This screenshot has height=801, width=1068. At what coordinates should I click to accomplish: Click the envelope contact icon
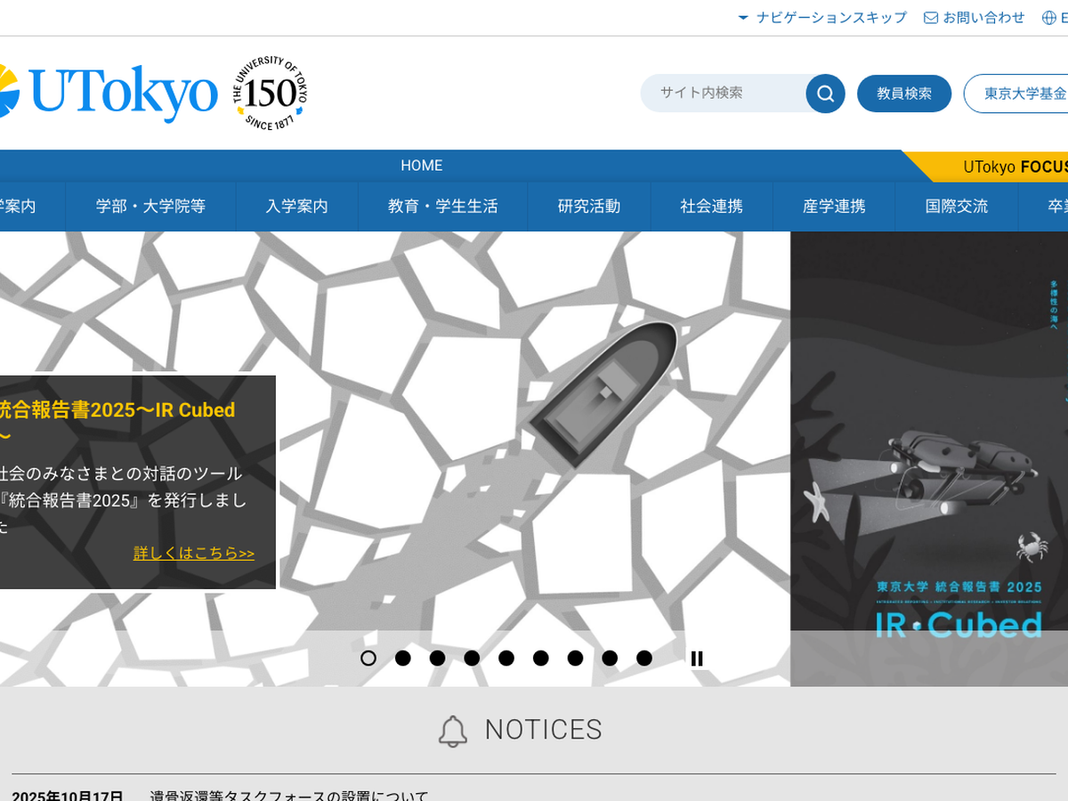point(931,18)
